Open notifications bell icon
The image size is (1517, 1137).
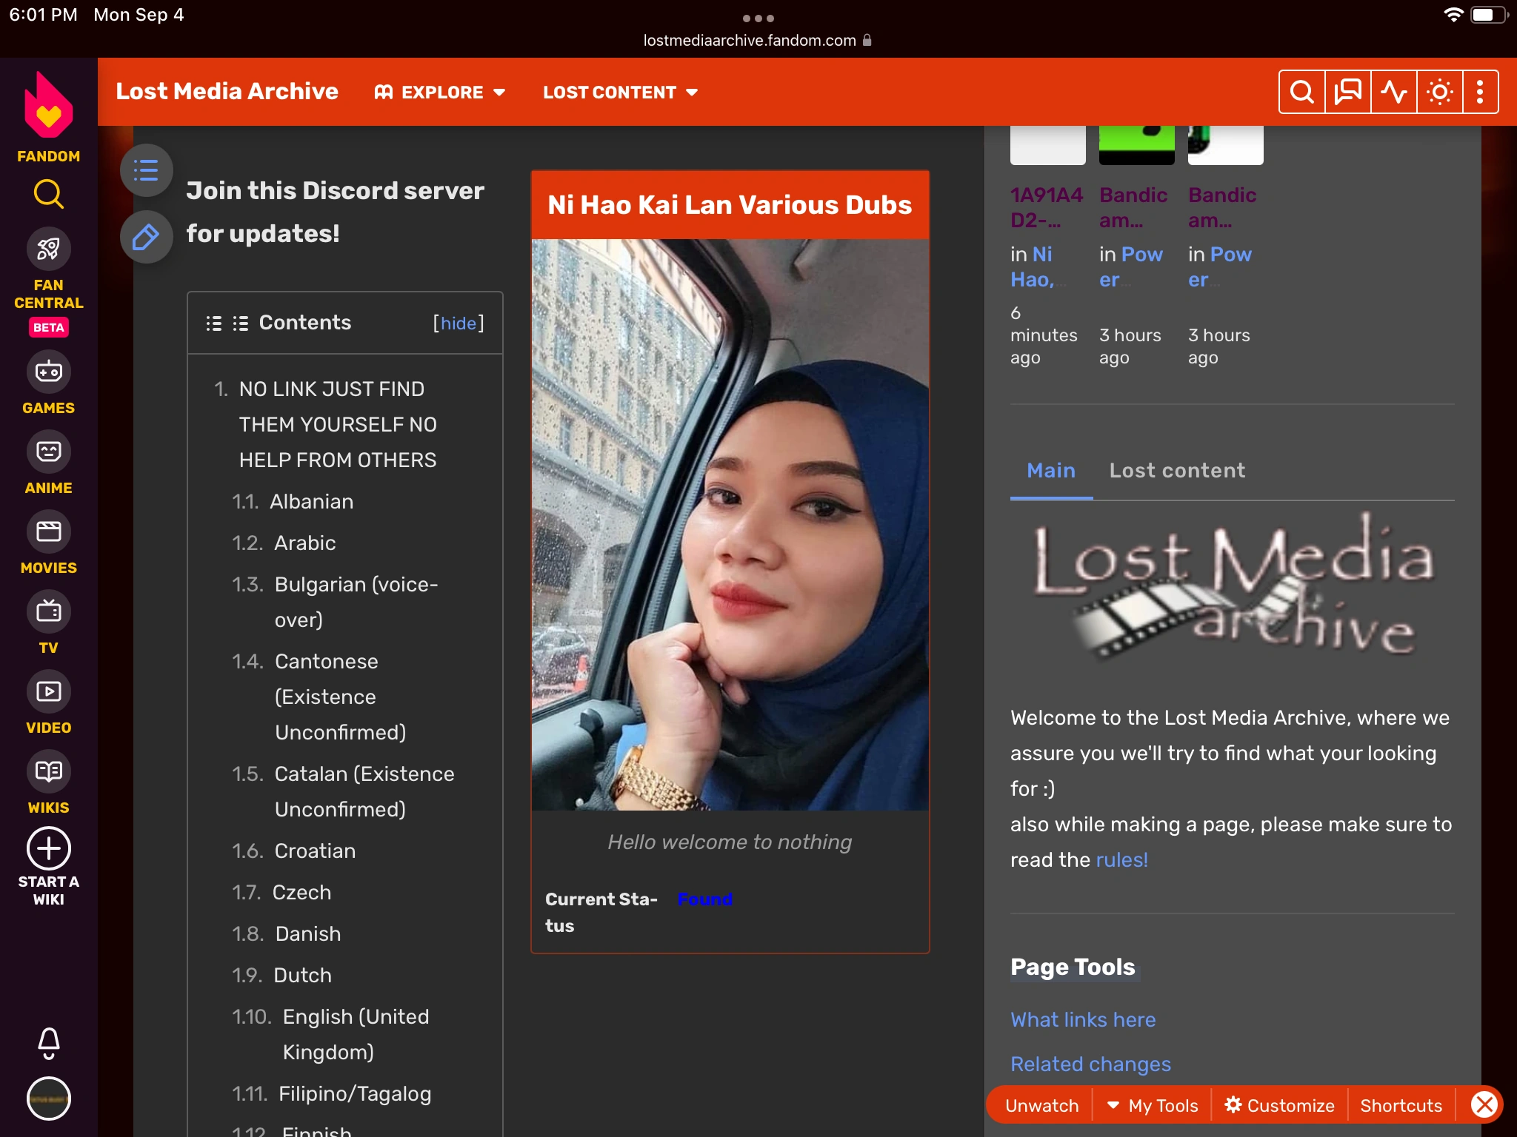tap(48, 1042)
